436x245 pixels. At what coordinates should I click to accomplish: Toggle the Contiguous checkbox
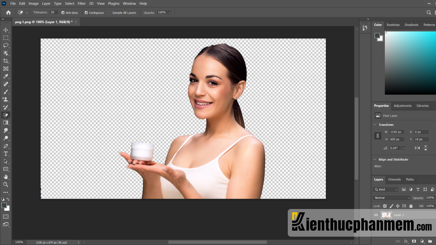[86, 12]
